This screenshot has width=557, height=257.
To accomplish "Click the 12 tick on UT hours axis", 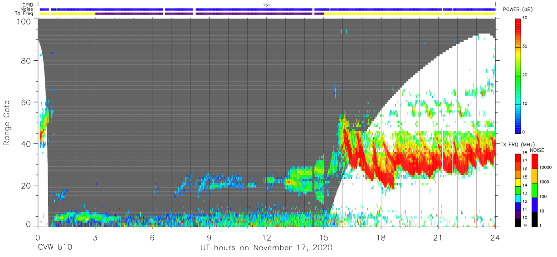I will (266, 237).
